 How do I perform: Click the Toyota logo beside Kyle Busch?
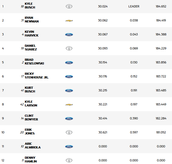(x=69, y=6)
